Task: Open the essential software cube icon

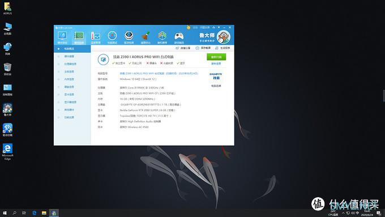Action: click(x=162, y=37)
